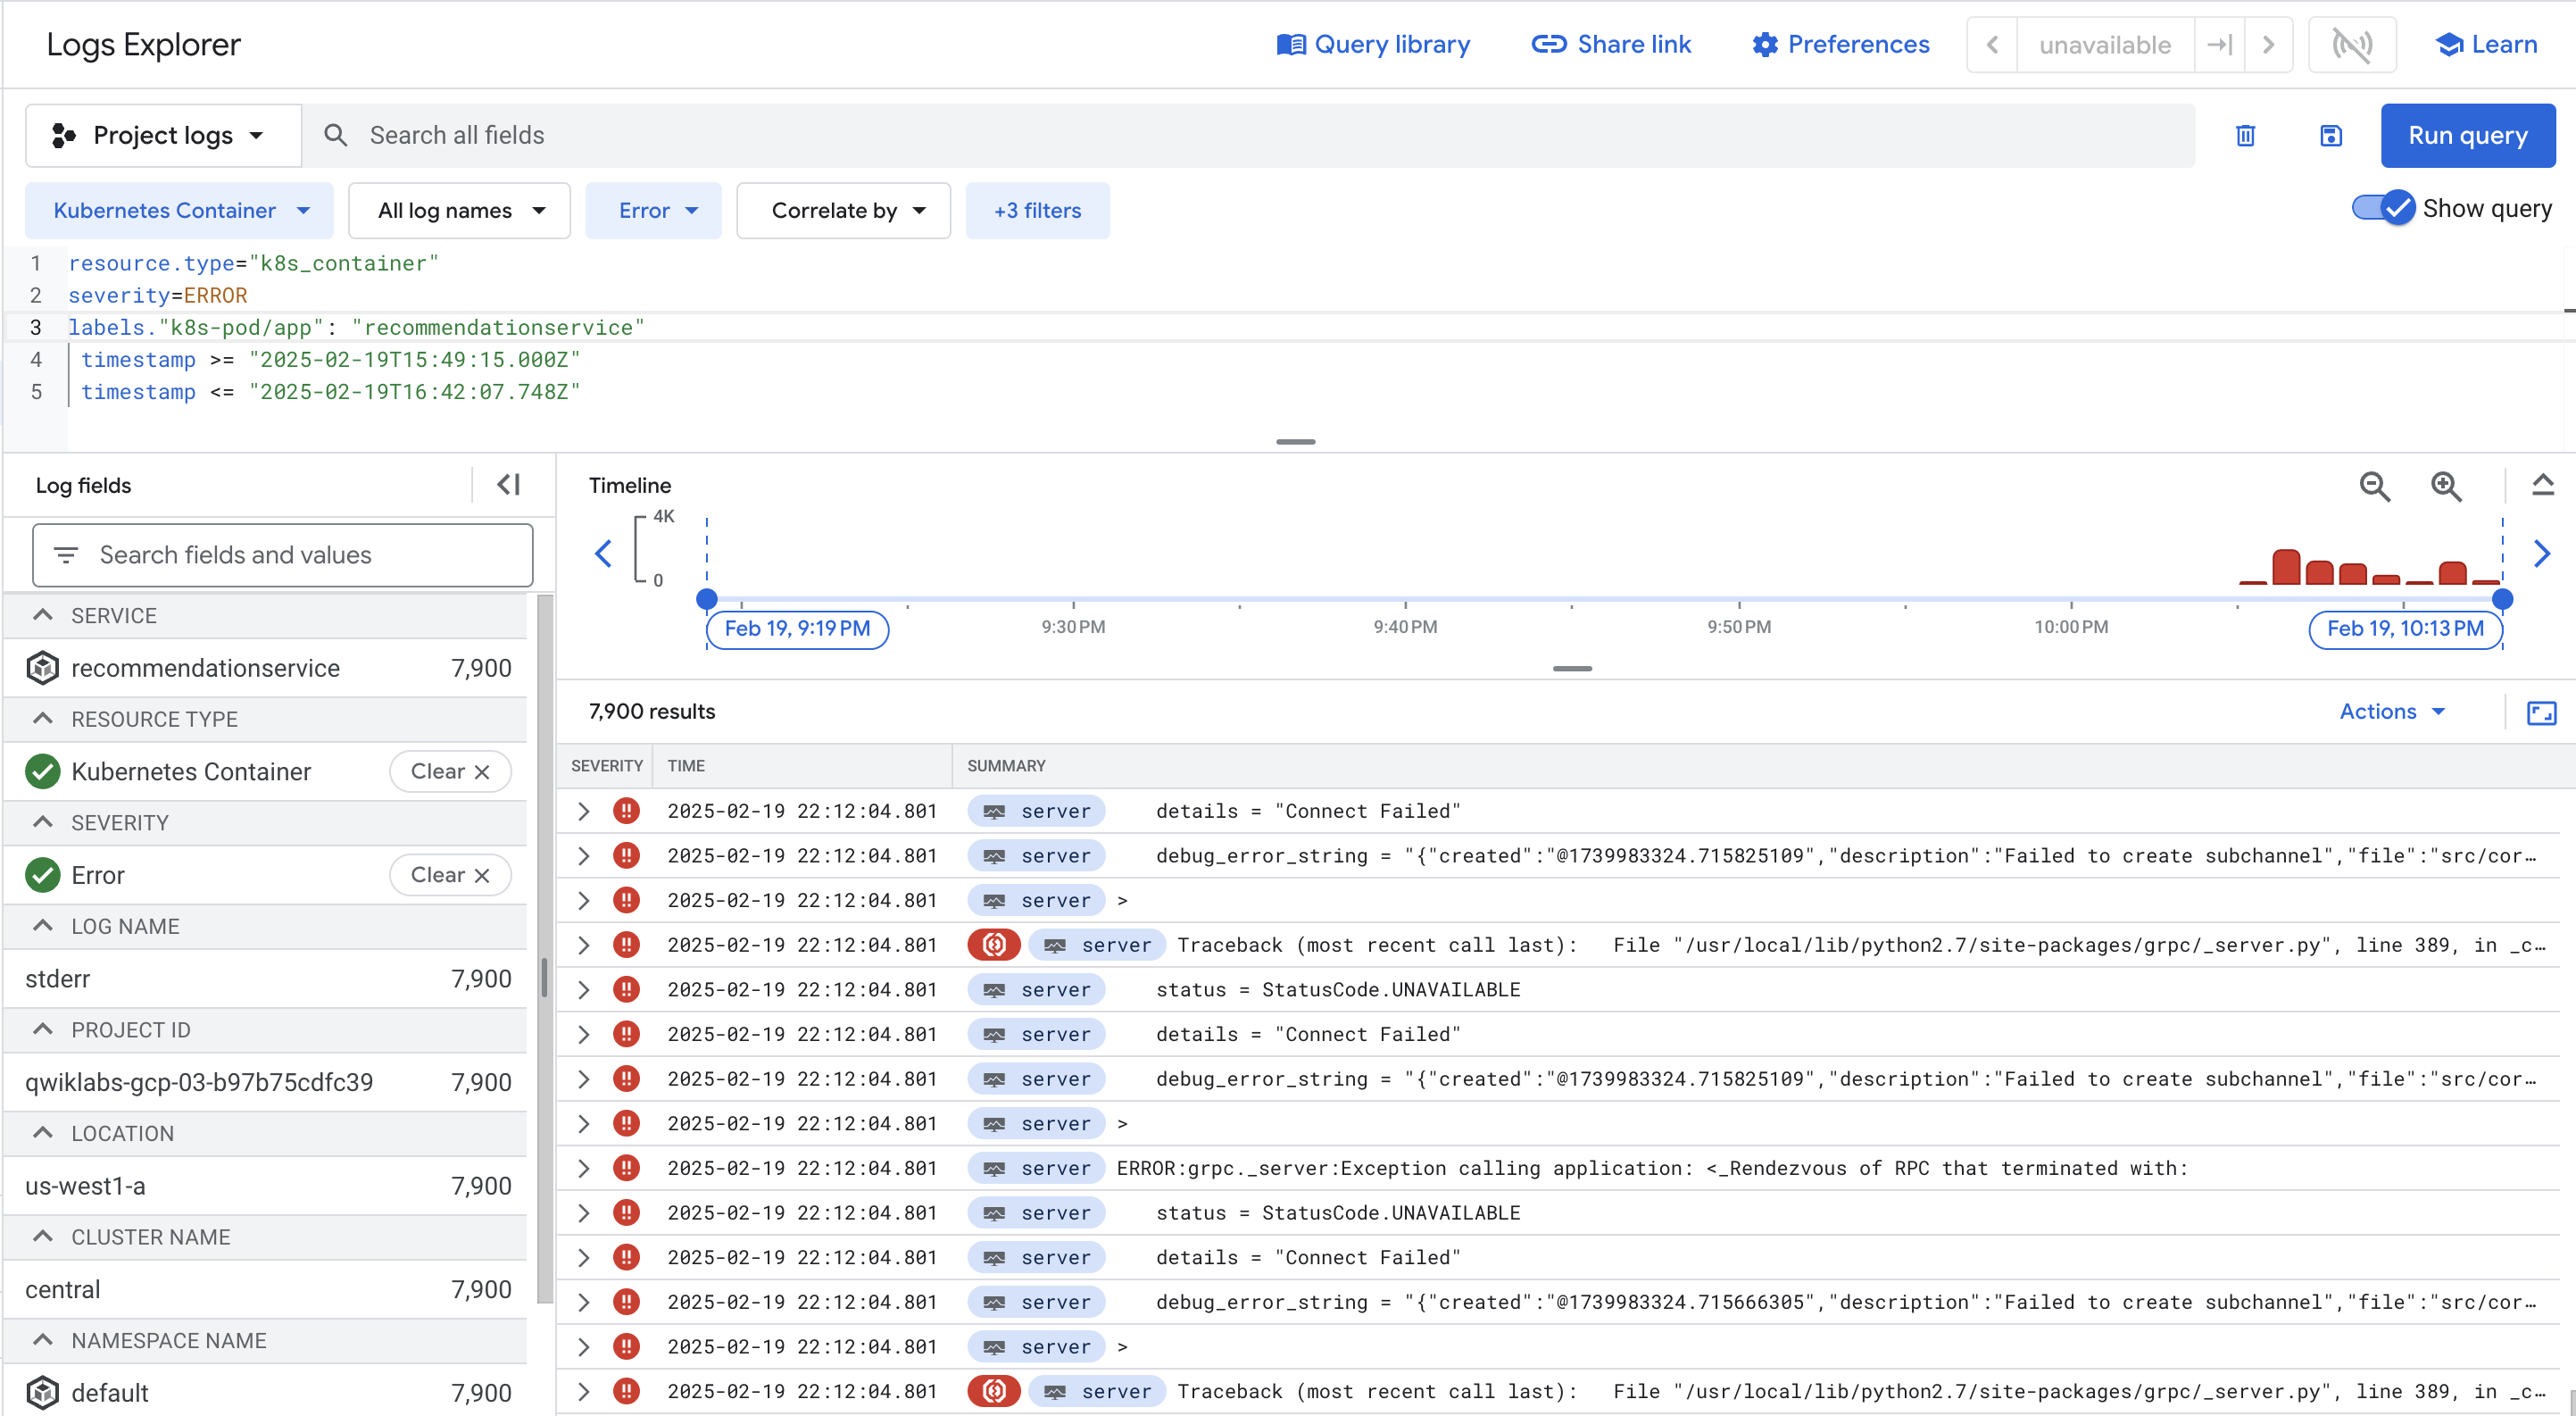Collapse the LOG NAME section
The width and height of the screenshot is (2576, 1416).
tap(42, 926)
